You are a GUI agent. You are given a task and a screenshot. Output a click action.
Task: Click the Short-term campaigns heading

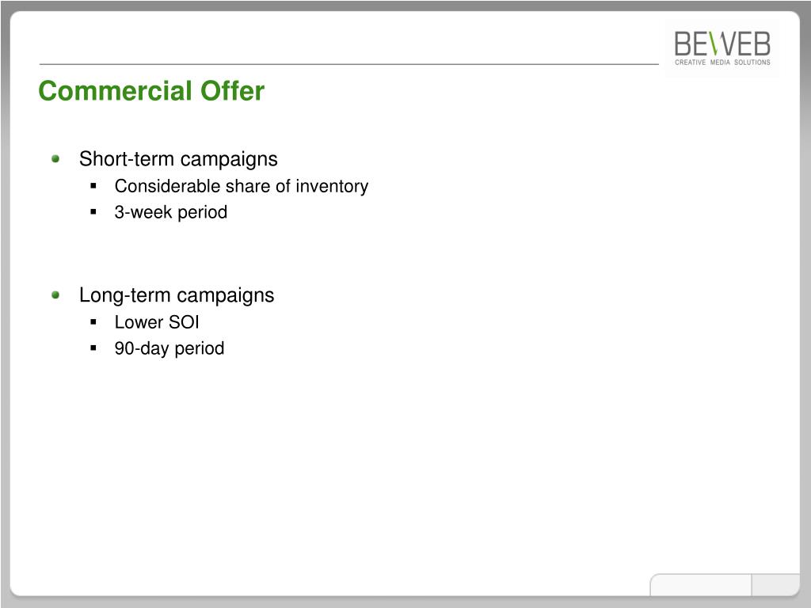pos(178,159)
